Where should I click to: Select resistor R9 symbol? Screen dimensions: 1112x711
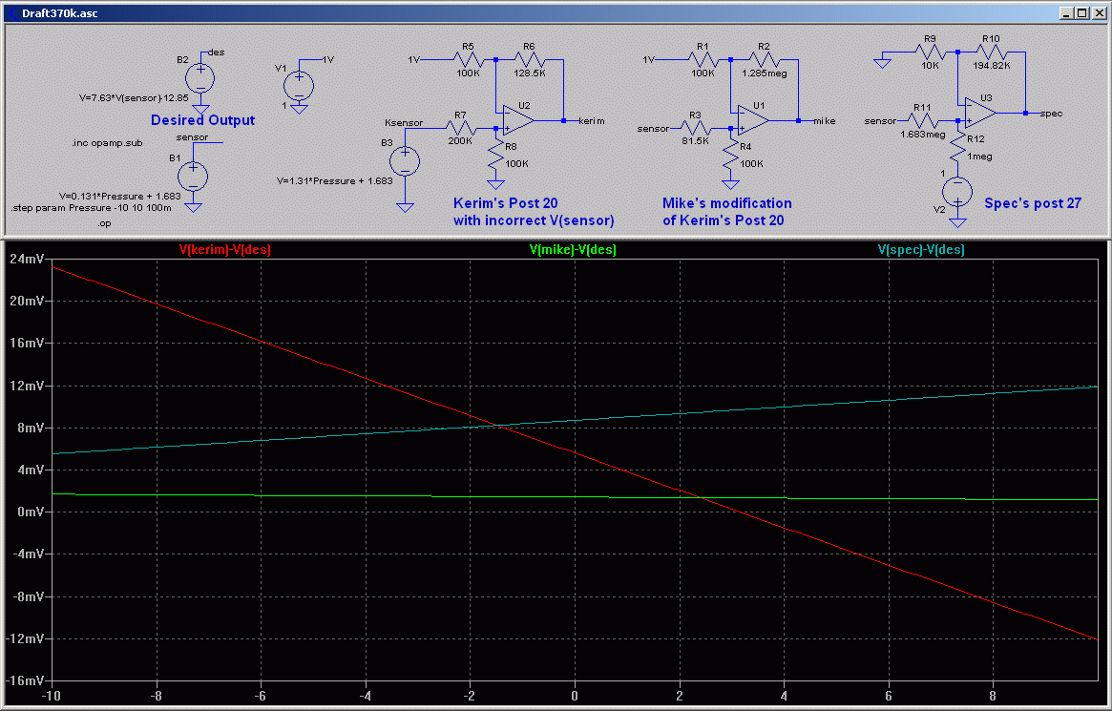pos(930,52)
